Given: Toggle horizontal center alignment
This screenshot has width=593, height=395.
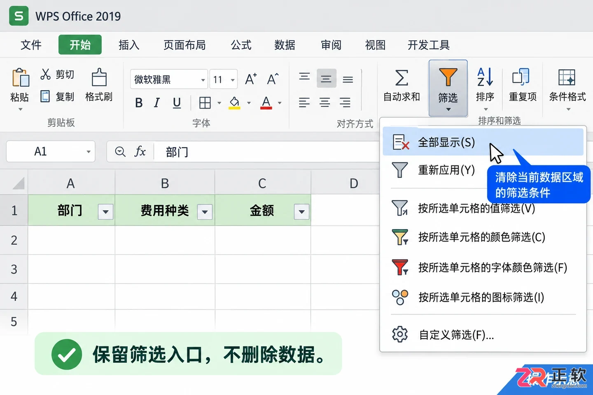Looking at the screenshot, I should point(325,102).
